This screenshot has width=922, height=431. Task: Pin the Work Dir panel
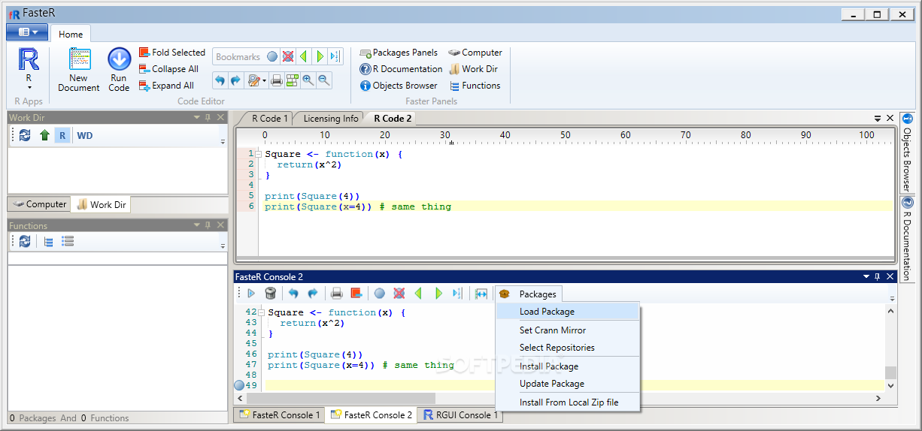[x=208, y=117]
